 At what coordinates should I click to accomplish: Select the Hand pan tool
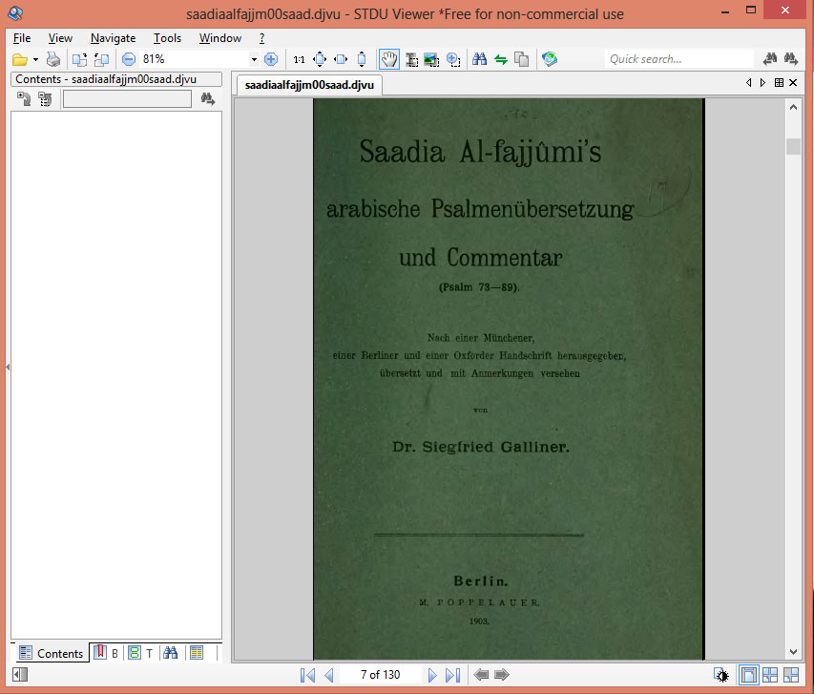[x=389, y=59]
